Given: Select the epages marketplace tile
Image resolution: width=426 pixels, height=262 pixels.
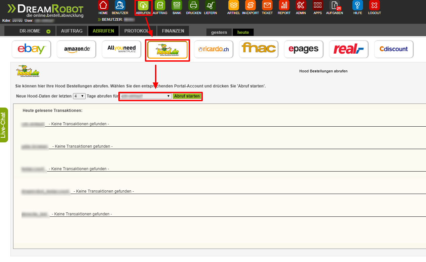Looking at the screenshot, I should coord(304,49).
